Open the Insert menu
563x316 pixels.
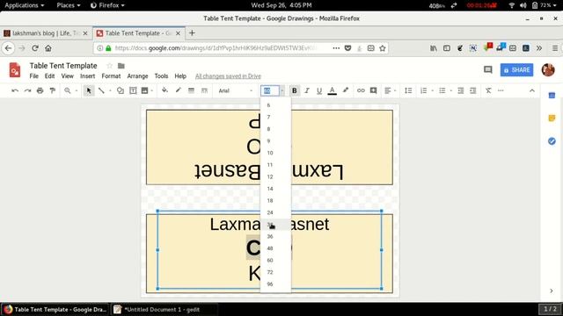pos(88,76)
